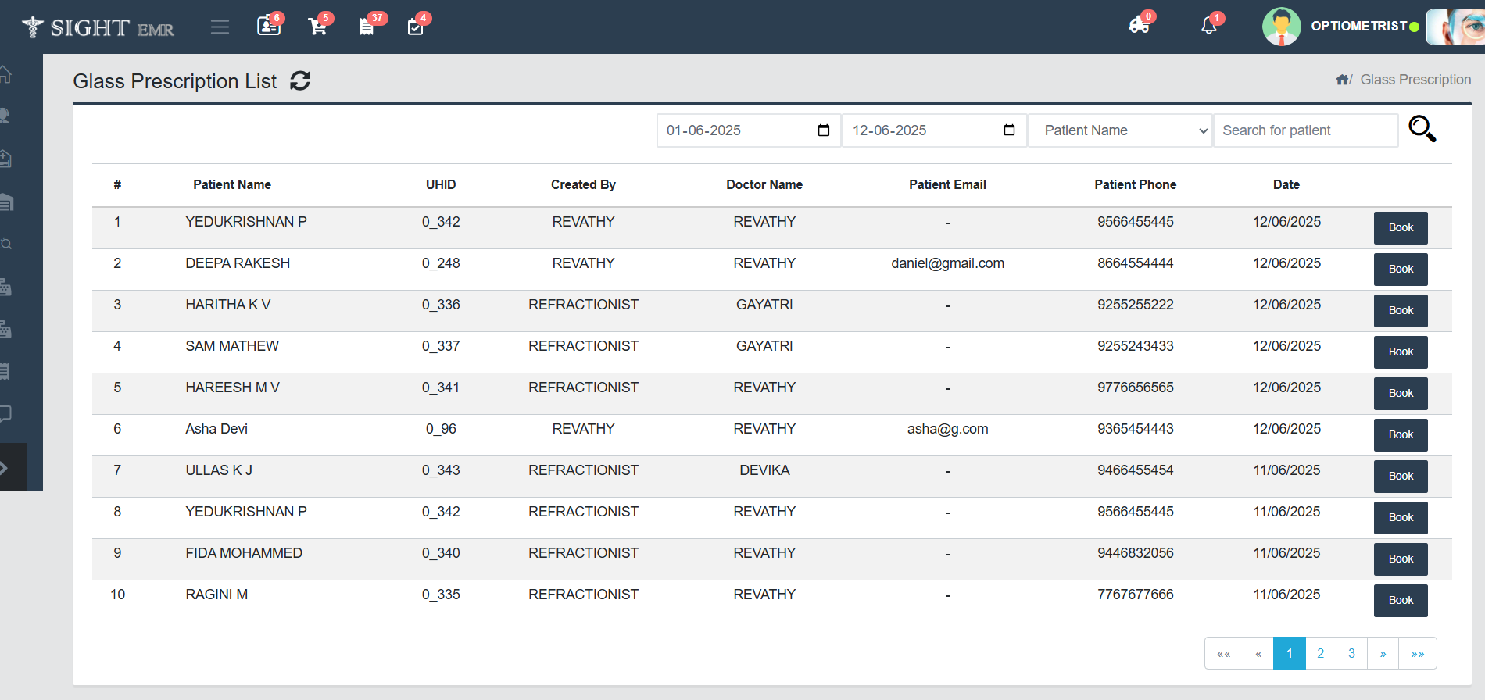Image resolution: width=1485 pixels, height=700 pixels.
Task: Click Book for ULLAS K J
Action: (1400, 477)
